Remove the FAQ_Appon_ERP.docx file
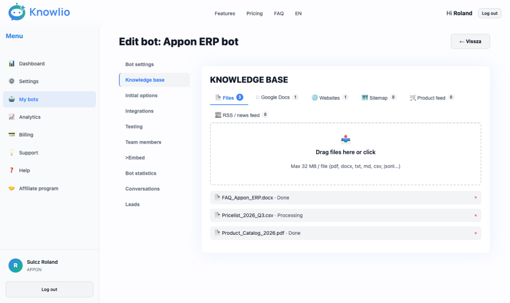Screen dimensions: 510x303 click(475, 198)
